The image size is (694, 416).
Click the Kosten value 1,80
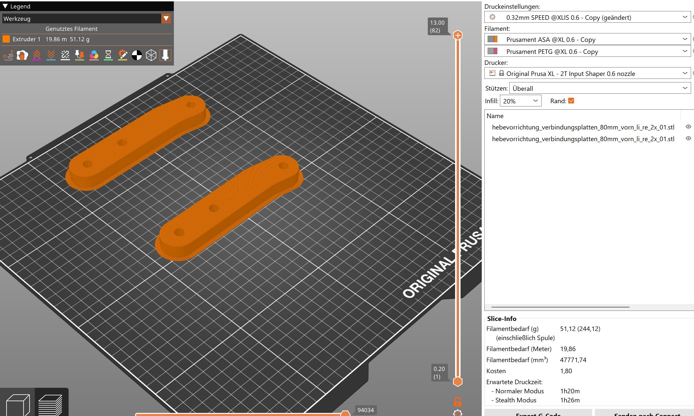coord(566,371)
